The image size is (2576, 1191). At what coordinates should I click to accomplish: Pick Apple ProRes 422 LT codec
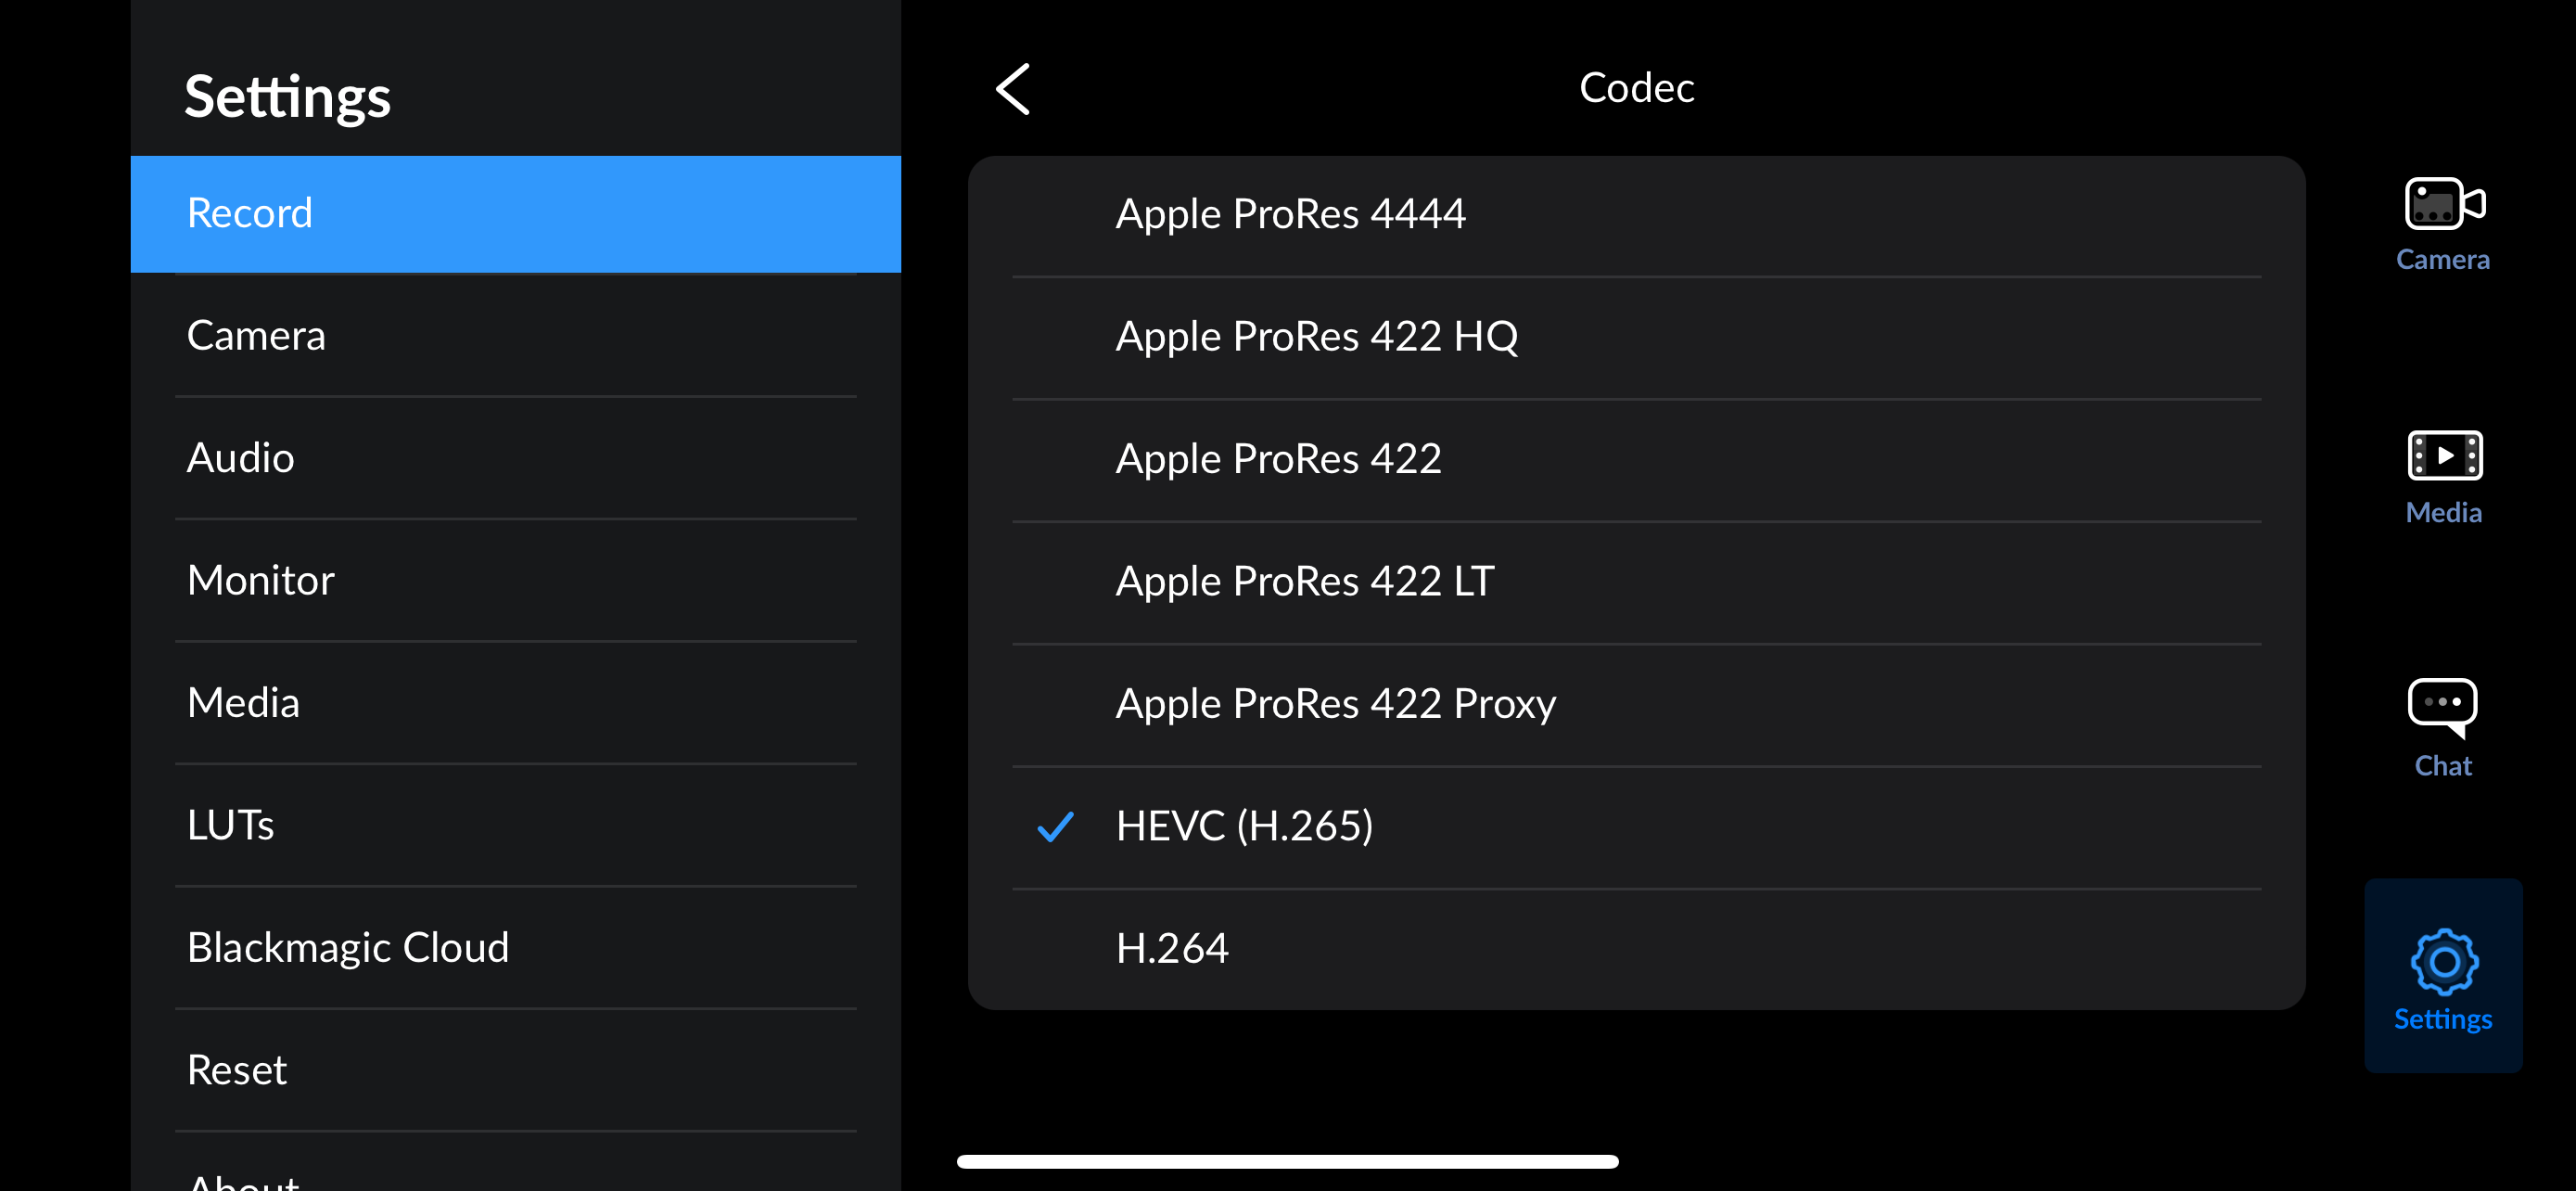(1304, 581)
